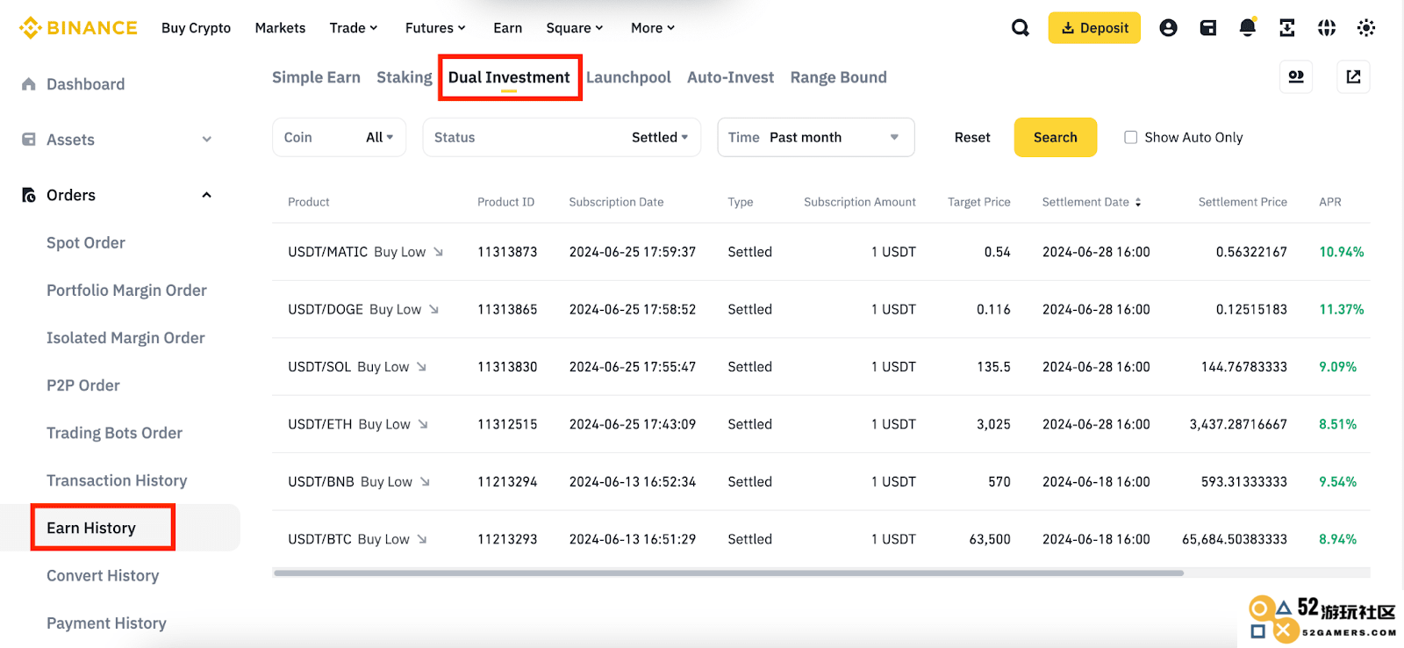Expand the Futures menu
Viewport: 1404px width, 648px height.
pyautogui.click(x=435, y=28)
